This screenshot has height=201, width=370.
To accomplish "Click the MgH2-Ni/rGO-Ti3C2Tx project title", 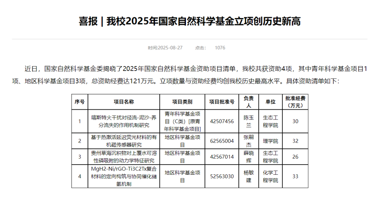I will tap(124, 176).
